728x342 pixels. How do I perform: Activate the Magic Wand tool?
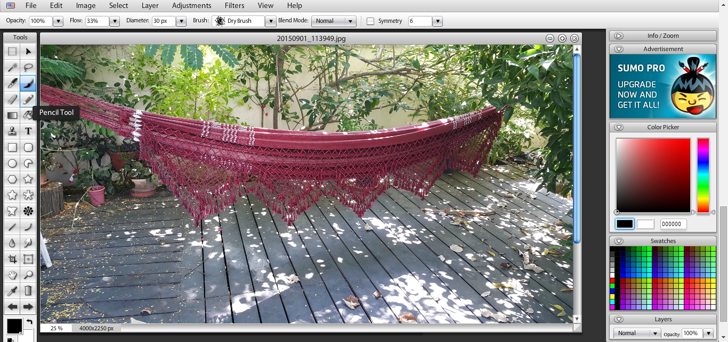coord(12,68)
